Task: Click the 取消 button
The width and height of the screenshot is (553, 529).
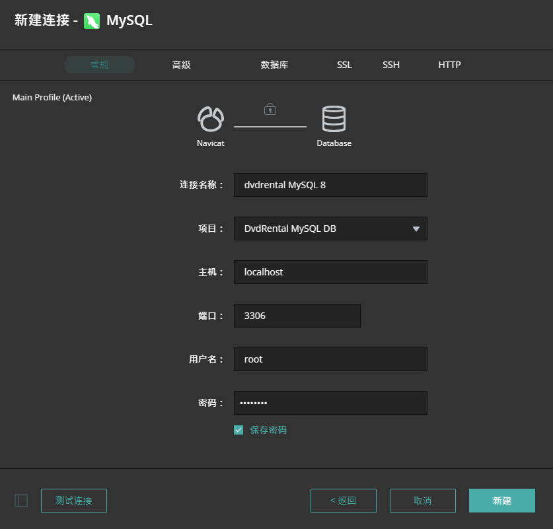Action: click(x=422, y=501)
